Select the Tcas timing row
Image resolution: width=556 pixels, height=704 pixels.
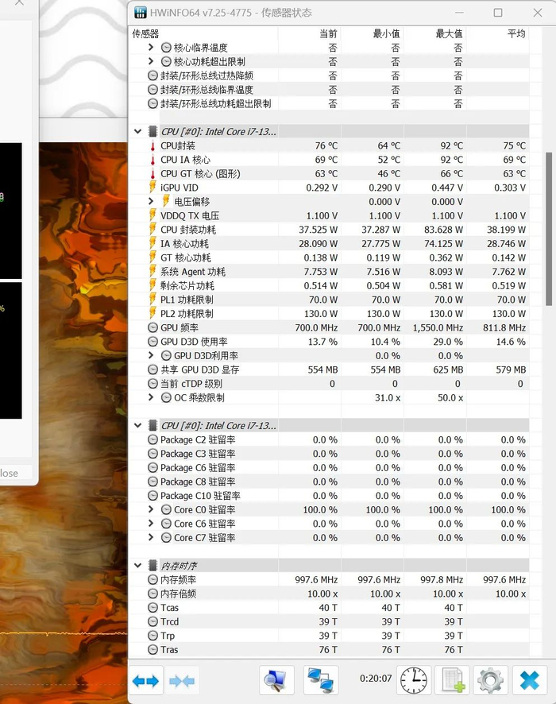coord(330,608)
